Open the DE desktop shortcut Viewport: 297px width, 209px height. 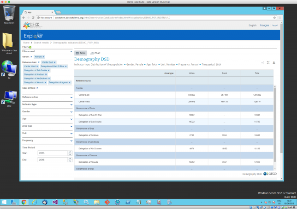tap(9, 69)
